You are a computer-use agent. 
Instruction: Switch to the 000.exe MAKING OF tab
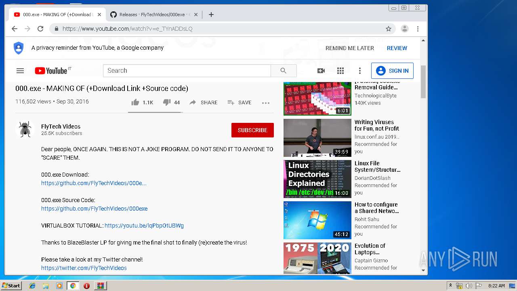click(57, 15)
